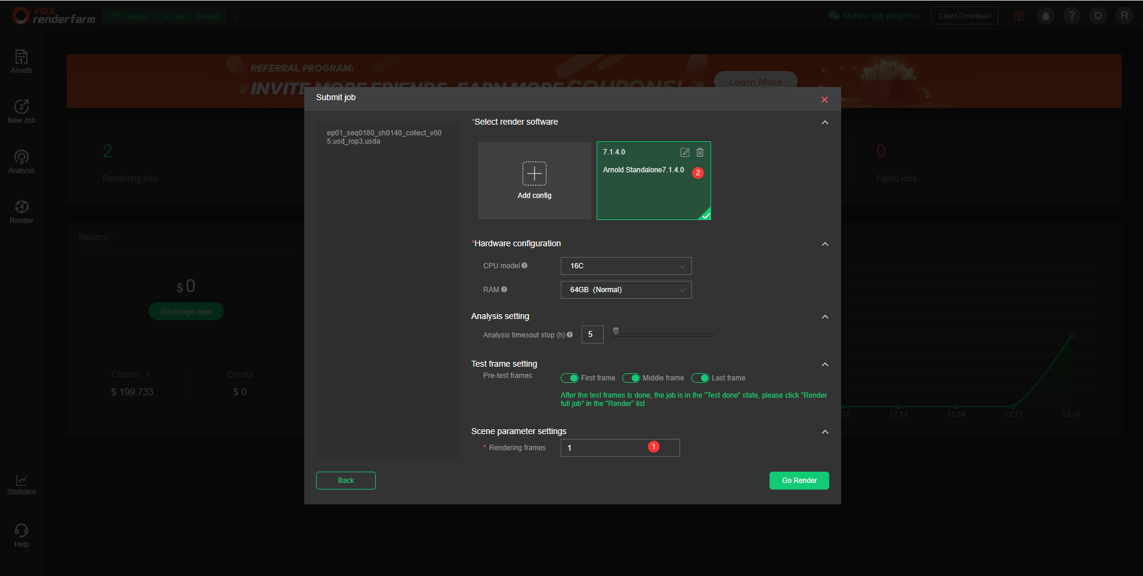
Task: Open the gift rewards icon in the header
Action: tap(1020, 16)
